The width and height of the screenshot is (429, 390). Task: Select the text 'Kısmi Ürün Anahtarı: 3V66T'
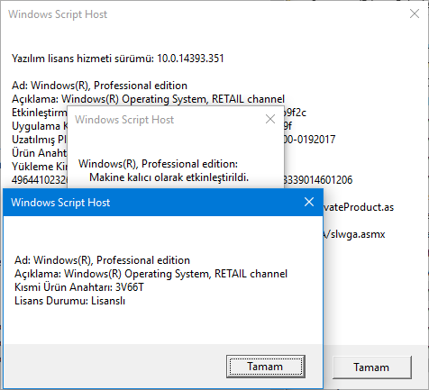[x=79, y=287]
